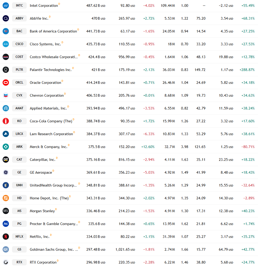Click the Coca-Cola bottle logo icon
The width and height of the screenshot is (258, 268).
pos(6,121)
